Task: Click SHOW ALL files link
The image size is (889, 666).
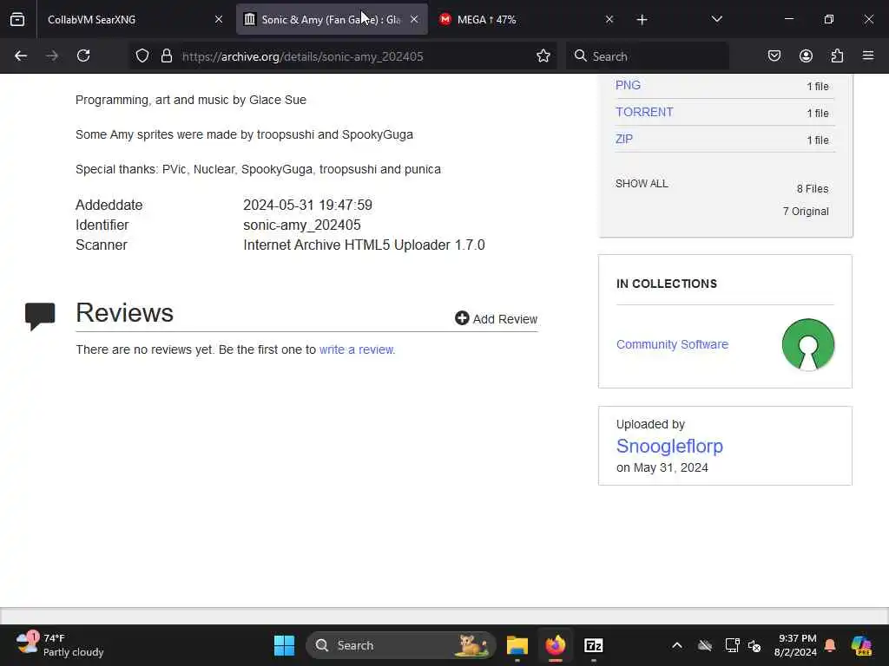Action: pos(642,184)
